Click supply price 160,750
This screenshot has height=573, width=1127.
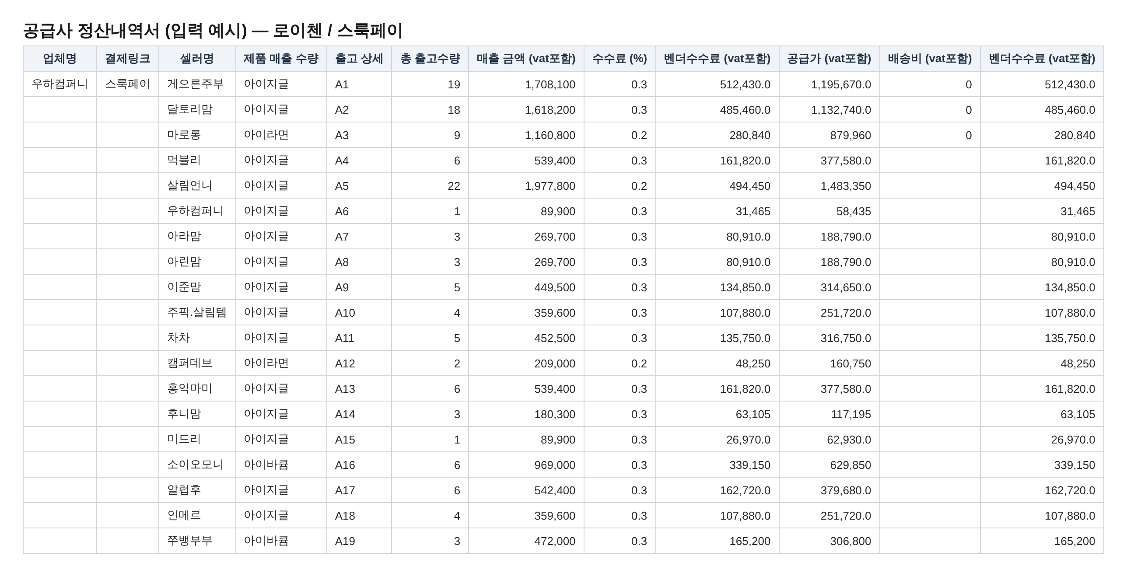(x=829, y=363)
